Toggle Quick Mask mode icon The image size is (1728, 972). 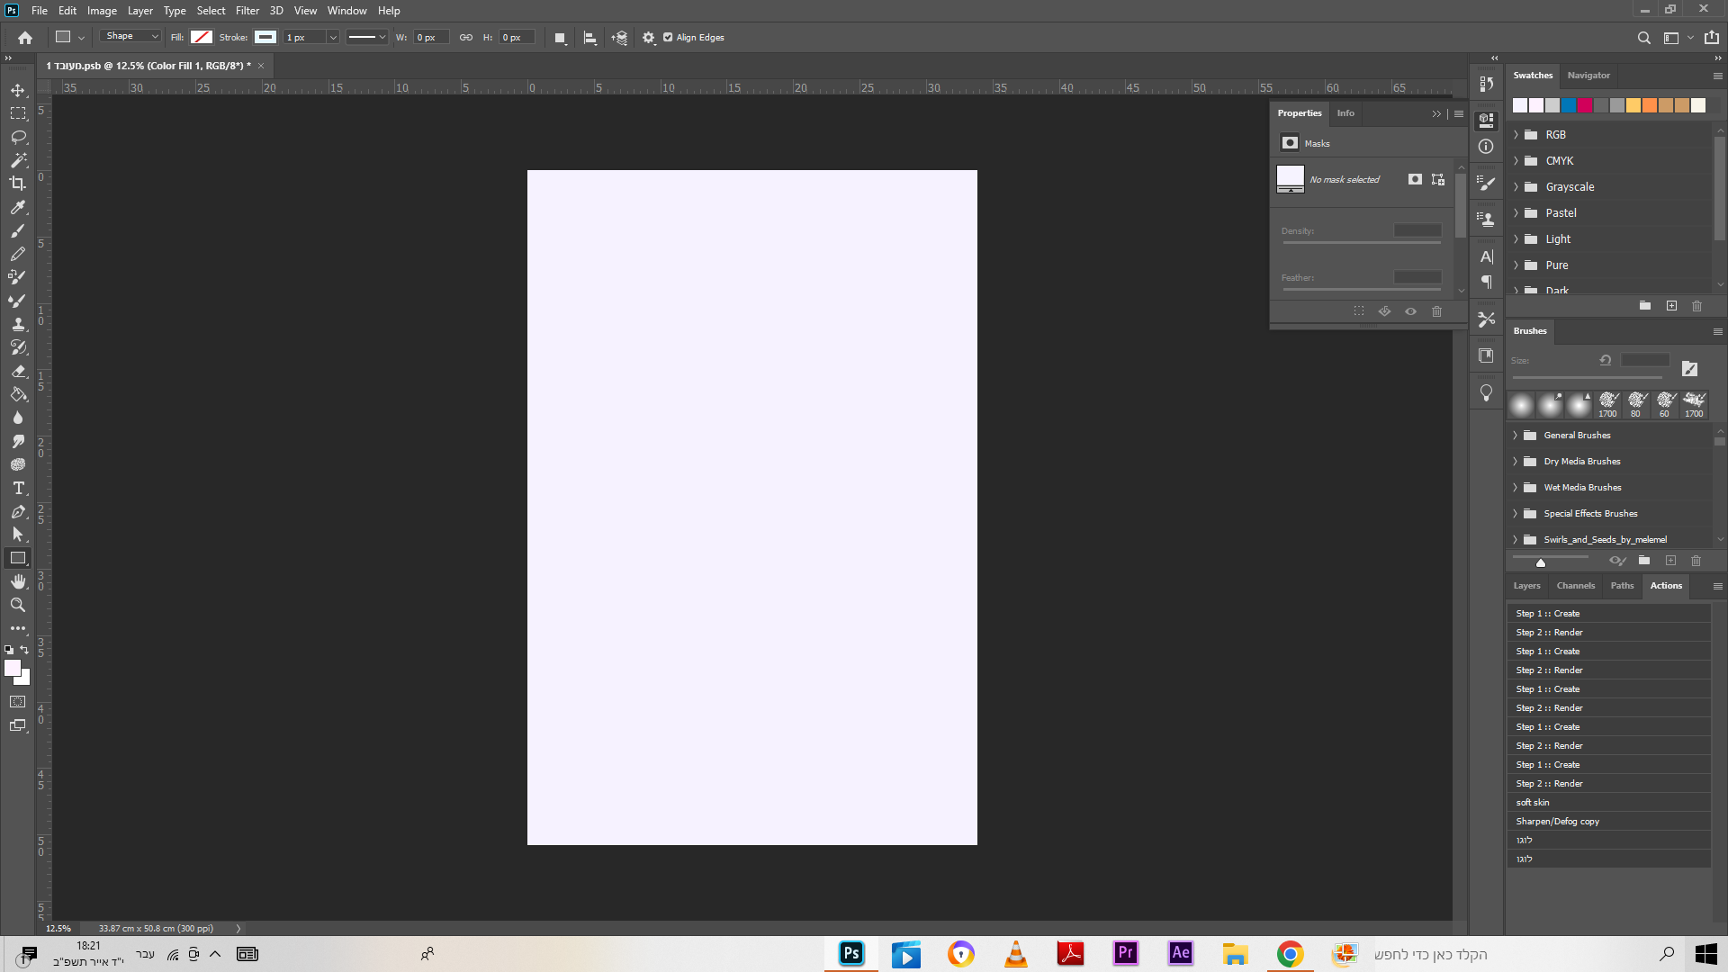click(18, 702)
